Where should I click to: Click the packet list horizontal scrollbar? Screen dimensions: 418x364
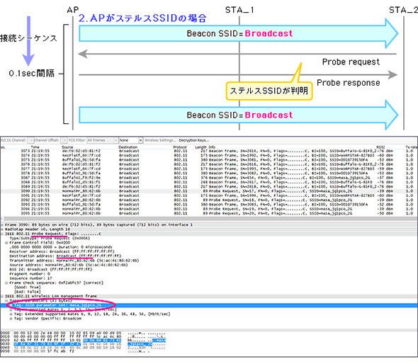pyautogui.click(x=209, y=219)
